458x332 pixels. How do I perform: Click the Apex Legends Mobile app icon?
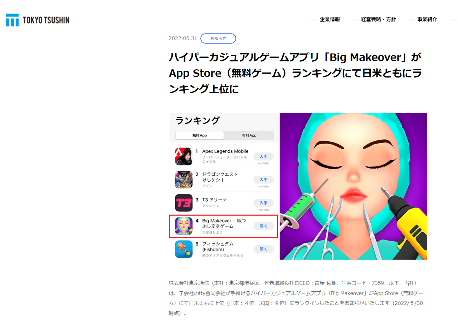click(184, 156)
